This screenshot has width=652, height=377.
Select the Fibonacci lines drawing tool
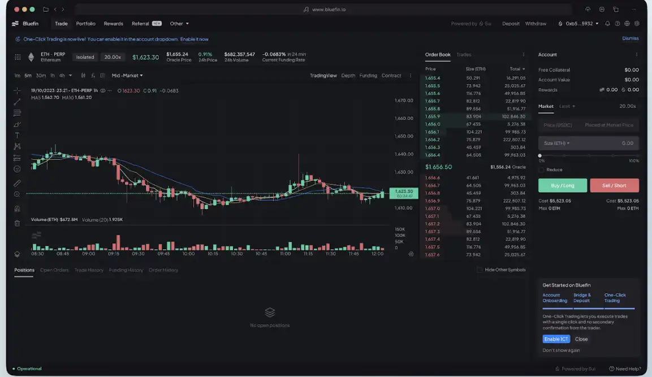pos(17,112)
